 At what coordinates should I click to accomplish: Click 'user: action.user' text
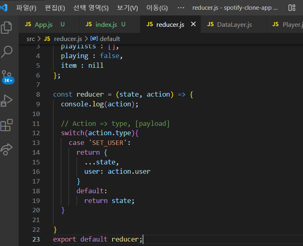tap(117, 172)
